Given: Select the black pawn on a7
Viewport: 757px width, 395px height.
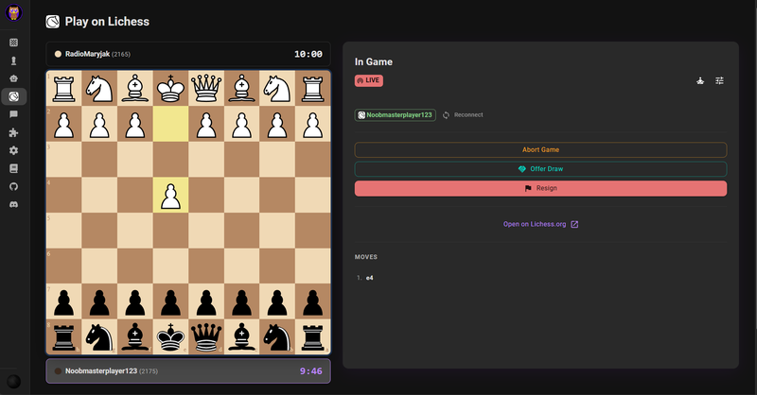Looking at the screenshot, I should tap(313, 301).
